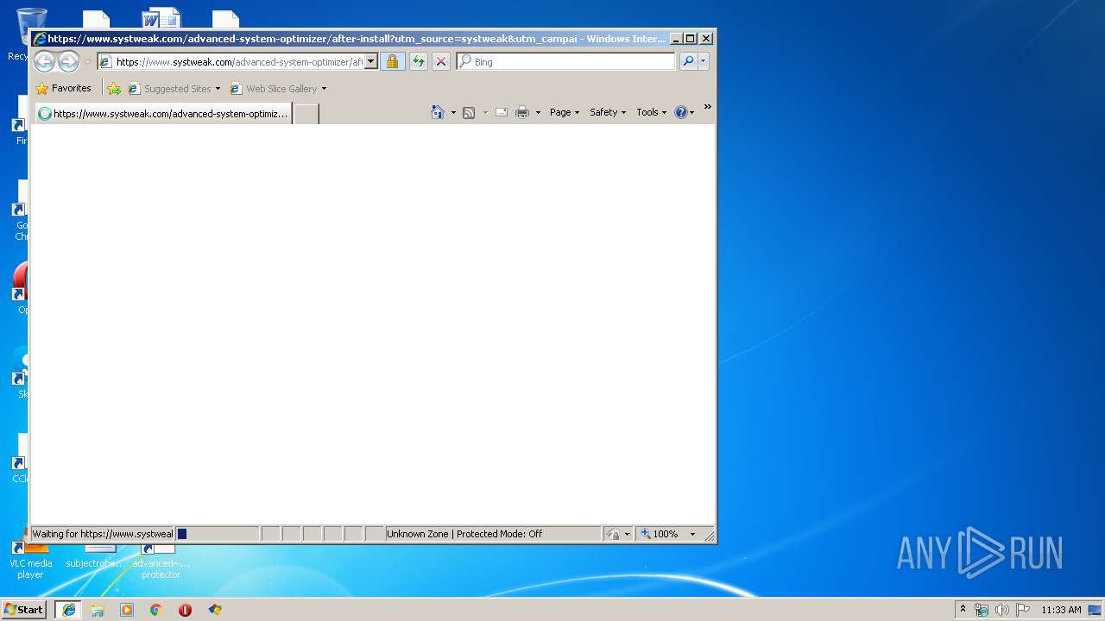Open a new blank tab

306,114
